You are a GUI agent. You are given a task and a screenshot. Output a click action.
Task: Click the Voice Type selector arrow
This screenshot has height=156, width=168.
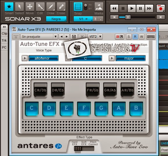pyautogui.click(x=25, y=58)
